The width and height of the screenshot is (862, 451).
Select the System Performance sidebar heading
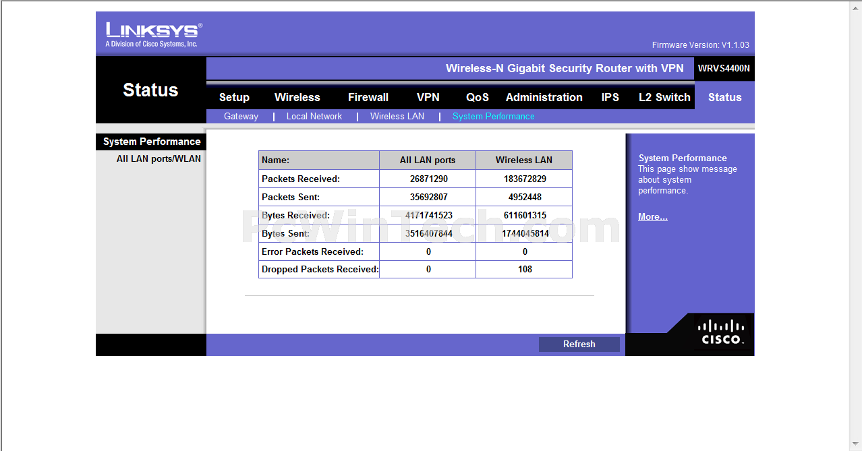tap(151, 142)
